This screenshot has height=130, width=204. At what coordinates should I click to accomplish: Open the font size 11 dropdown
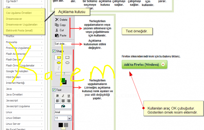click(x=69, y=118)
